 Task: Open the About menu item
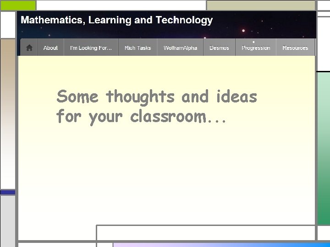click(x=50, y=48)
